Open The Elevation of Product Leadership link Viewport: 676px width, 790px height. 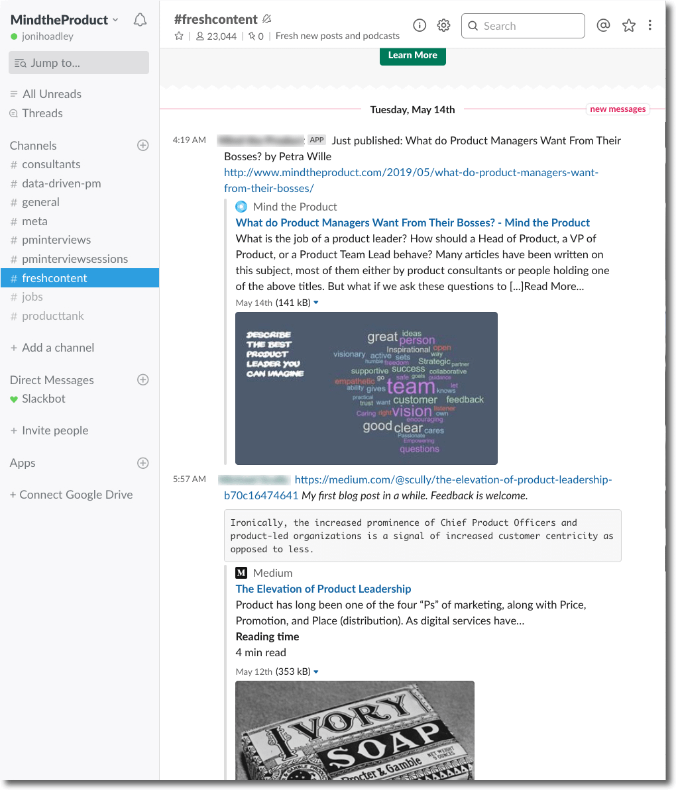coord(323,589)
